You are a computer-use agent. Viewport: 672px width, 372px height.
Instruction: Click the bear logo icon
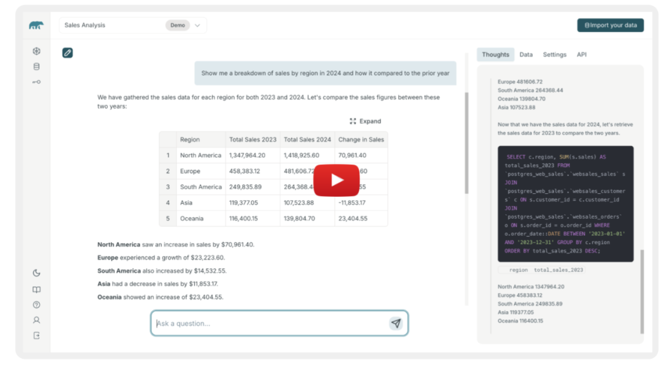coord(36,25)
